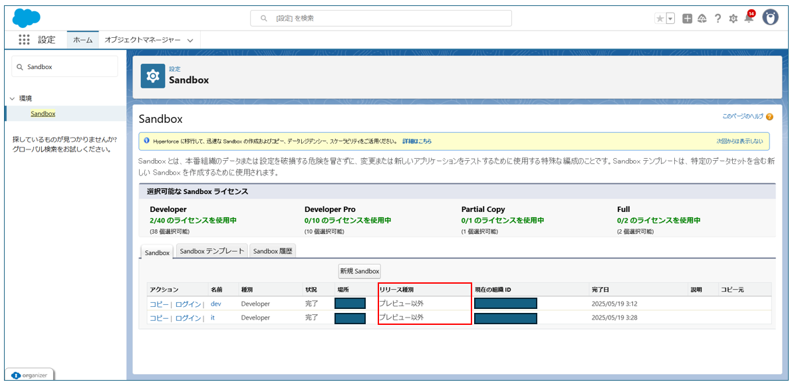The image size is (792, 384).
Task: Click the 状況 column header
Action: pos(311,290)
